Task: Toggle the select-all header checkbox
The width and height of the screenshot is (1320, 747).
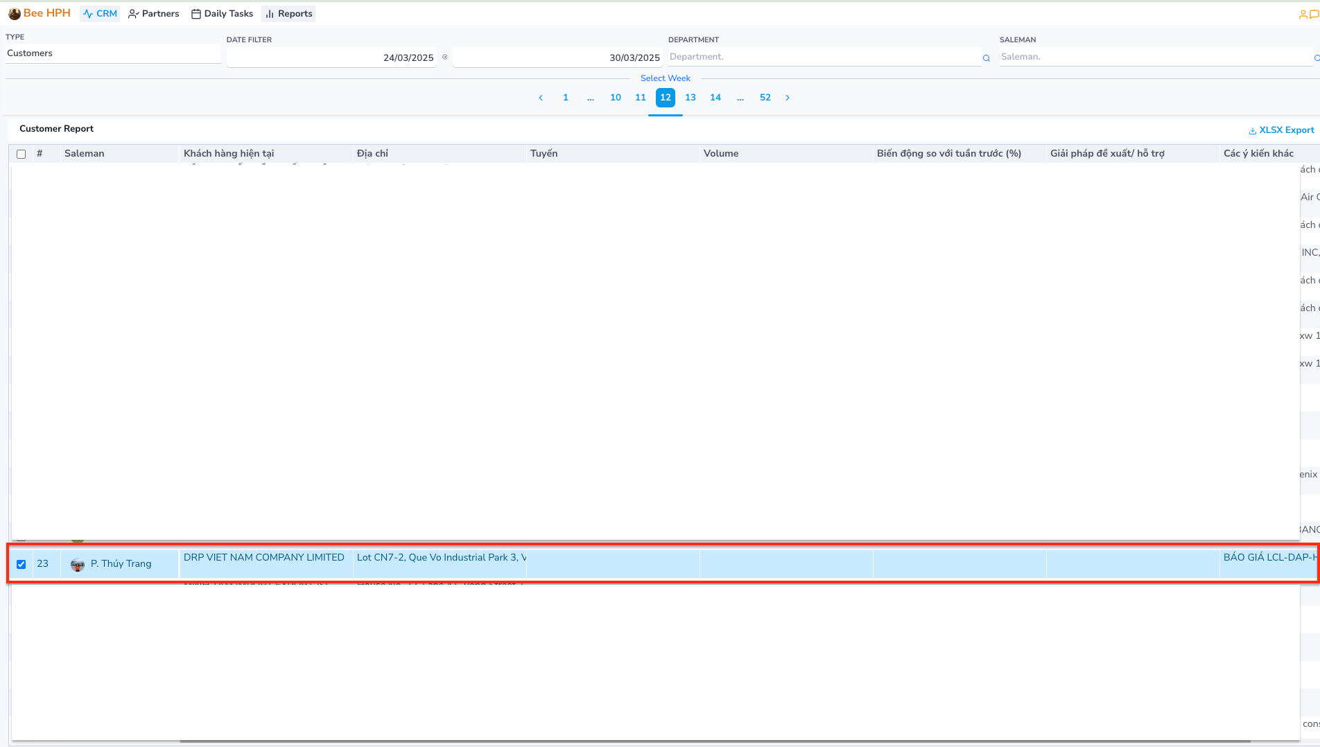Action: tap(21, 154)
